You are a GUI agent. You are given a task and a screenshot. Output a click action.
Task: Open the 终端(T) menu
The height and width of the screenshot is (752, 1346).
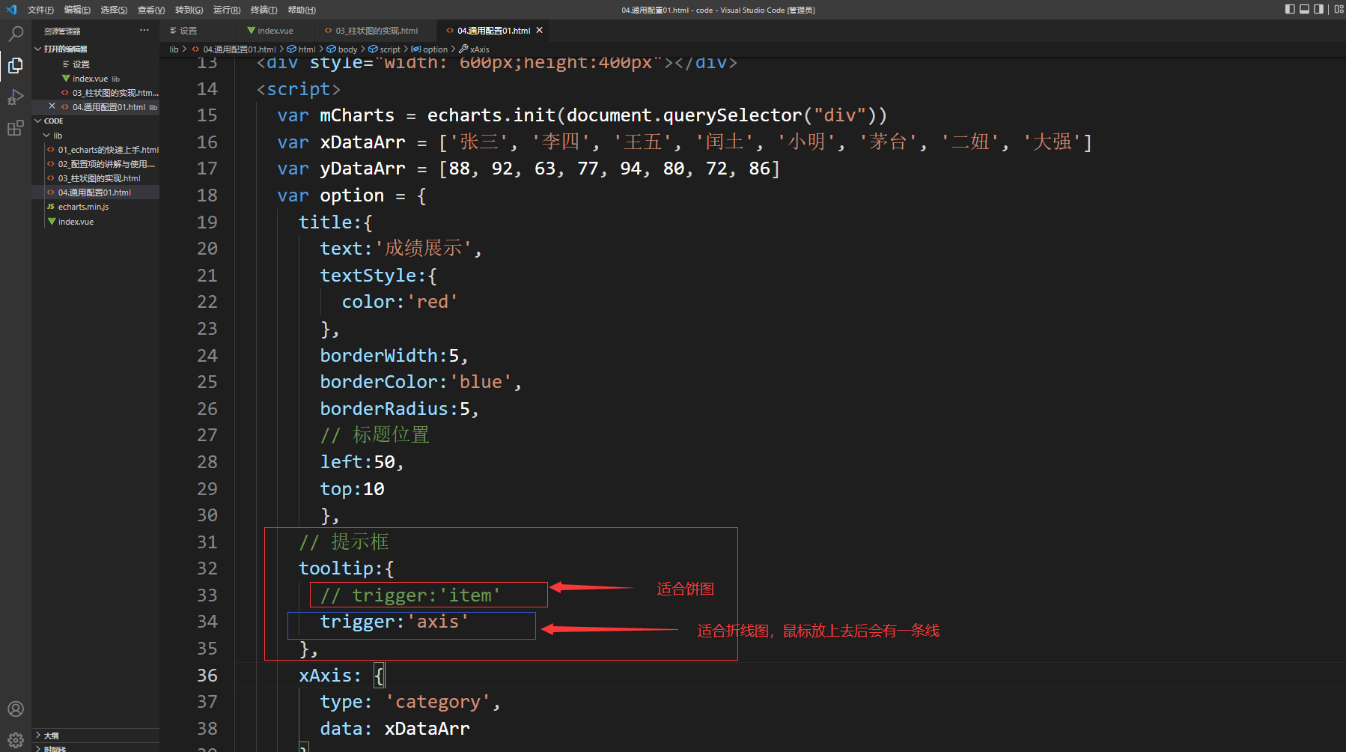(264, 10)
